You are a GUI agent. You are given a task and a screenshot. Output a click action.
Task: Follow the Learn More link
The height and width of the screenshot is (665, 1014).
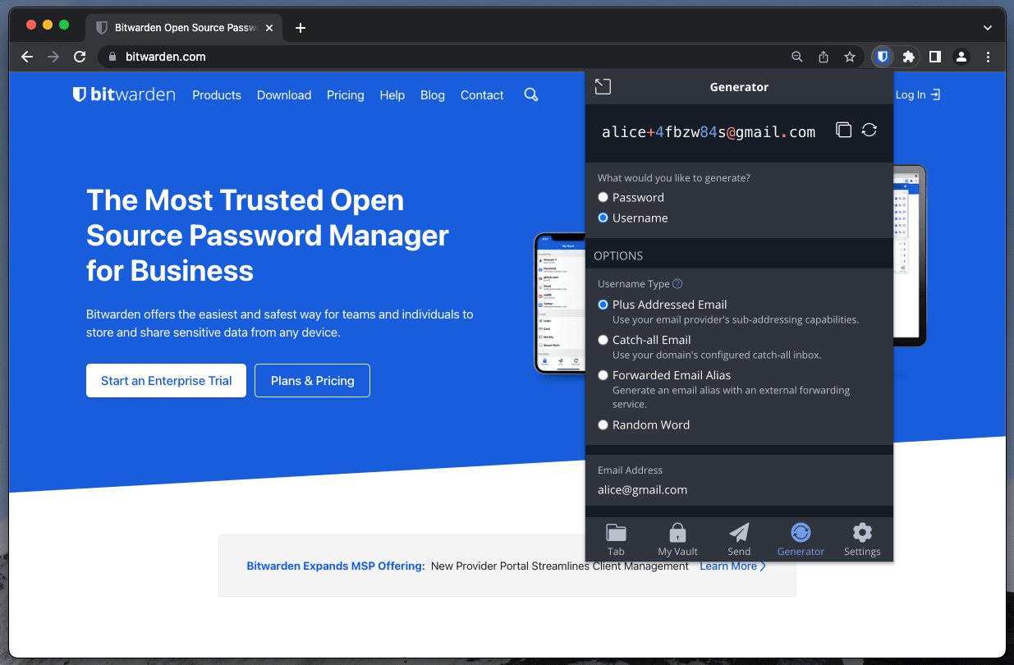point(733,566)
